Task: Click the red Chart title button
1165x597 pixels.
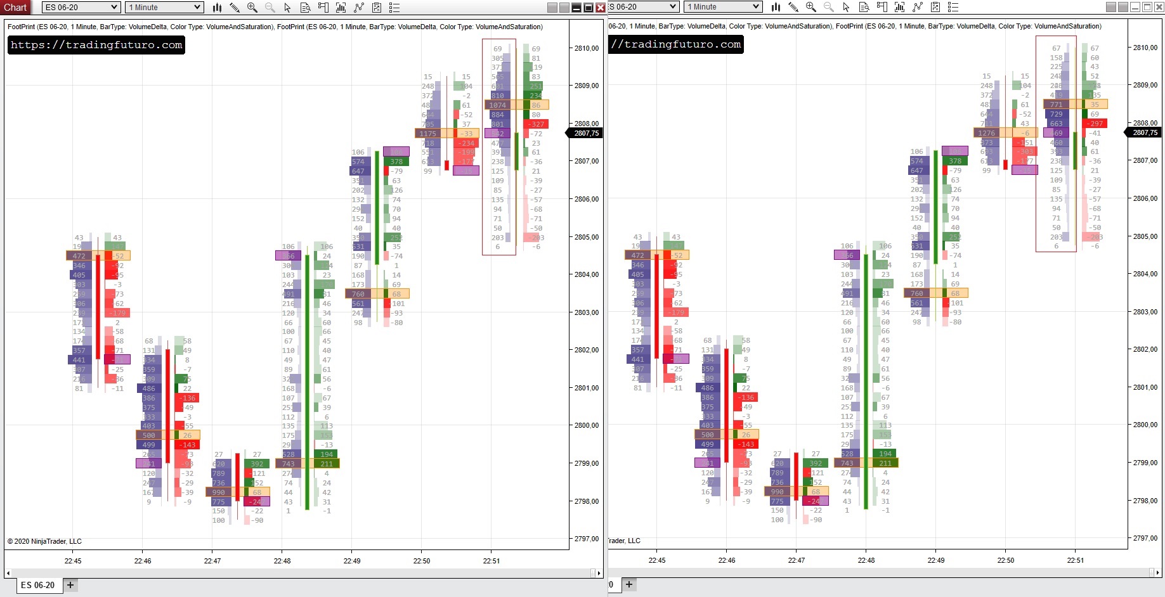Action: [15, 8]
